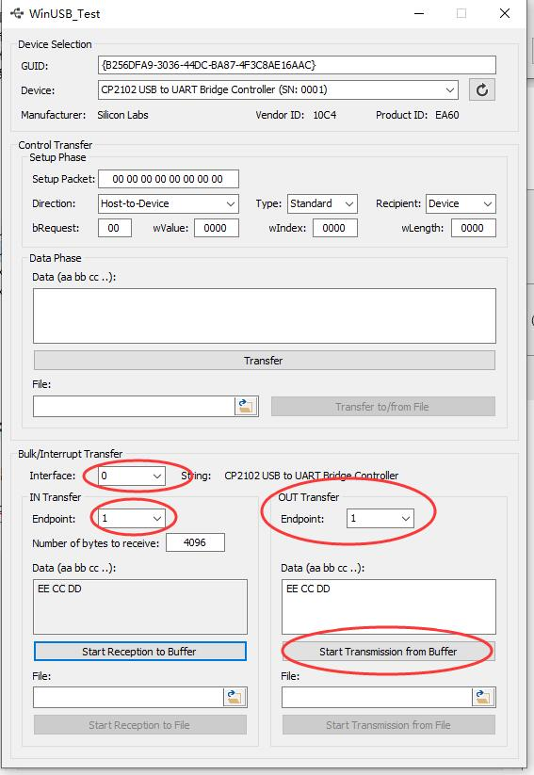534x775 pixels.
Task: Click the Product ID value EA60
Action: (x=447, y=115)
